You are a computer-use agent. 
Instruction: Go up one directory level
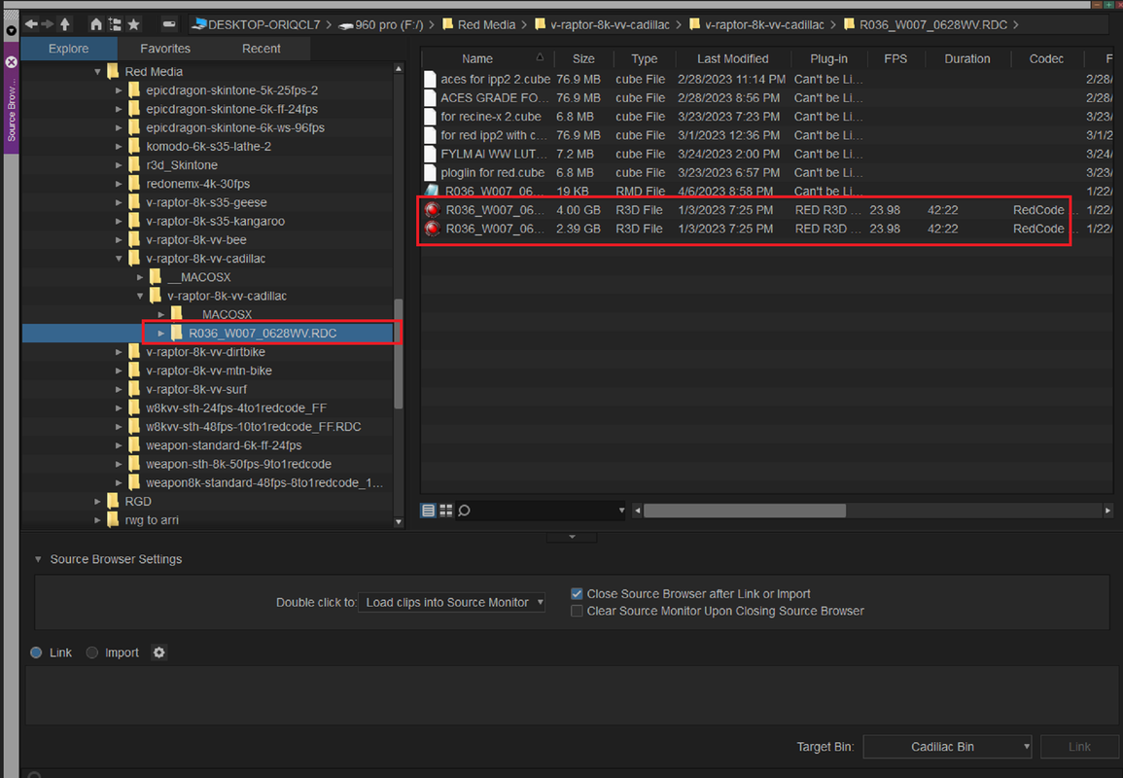pos(65,24)
